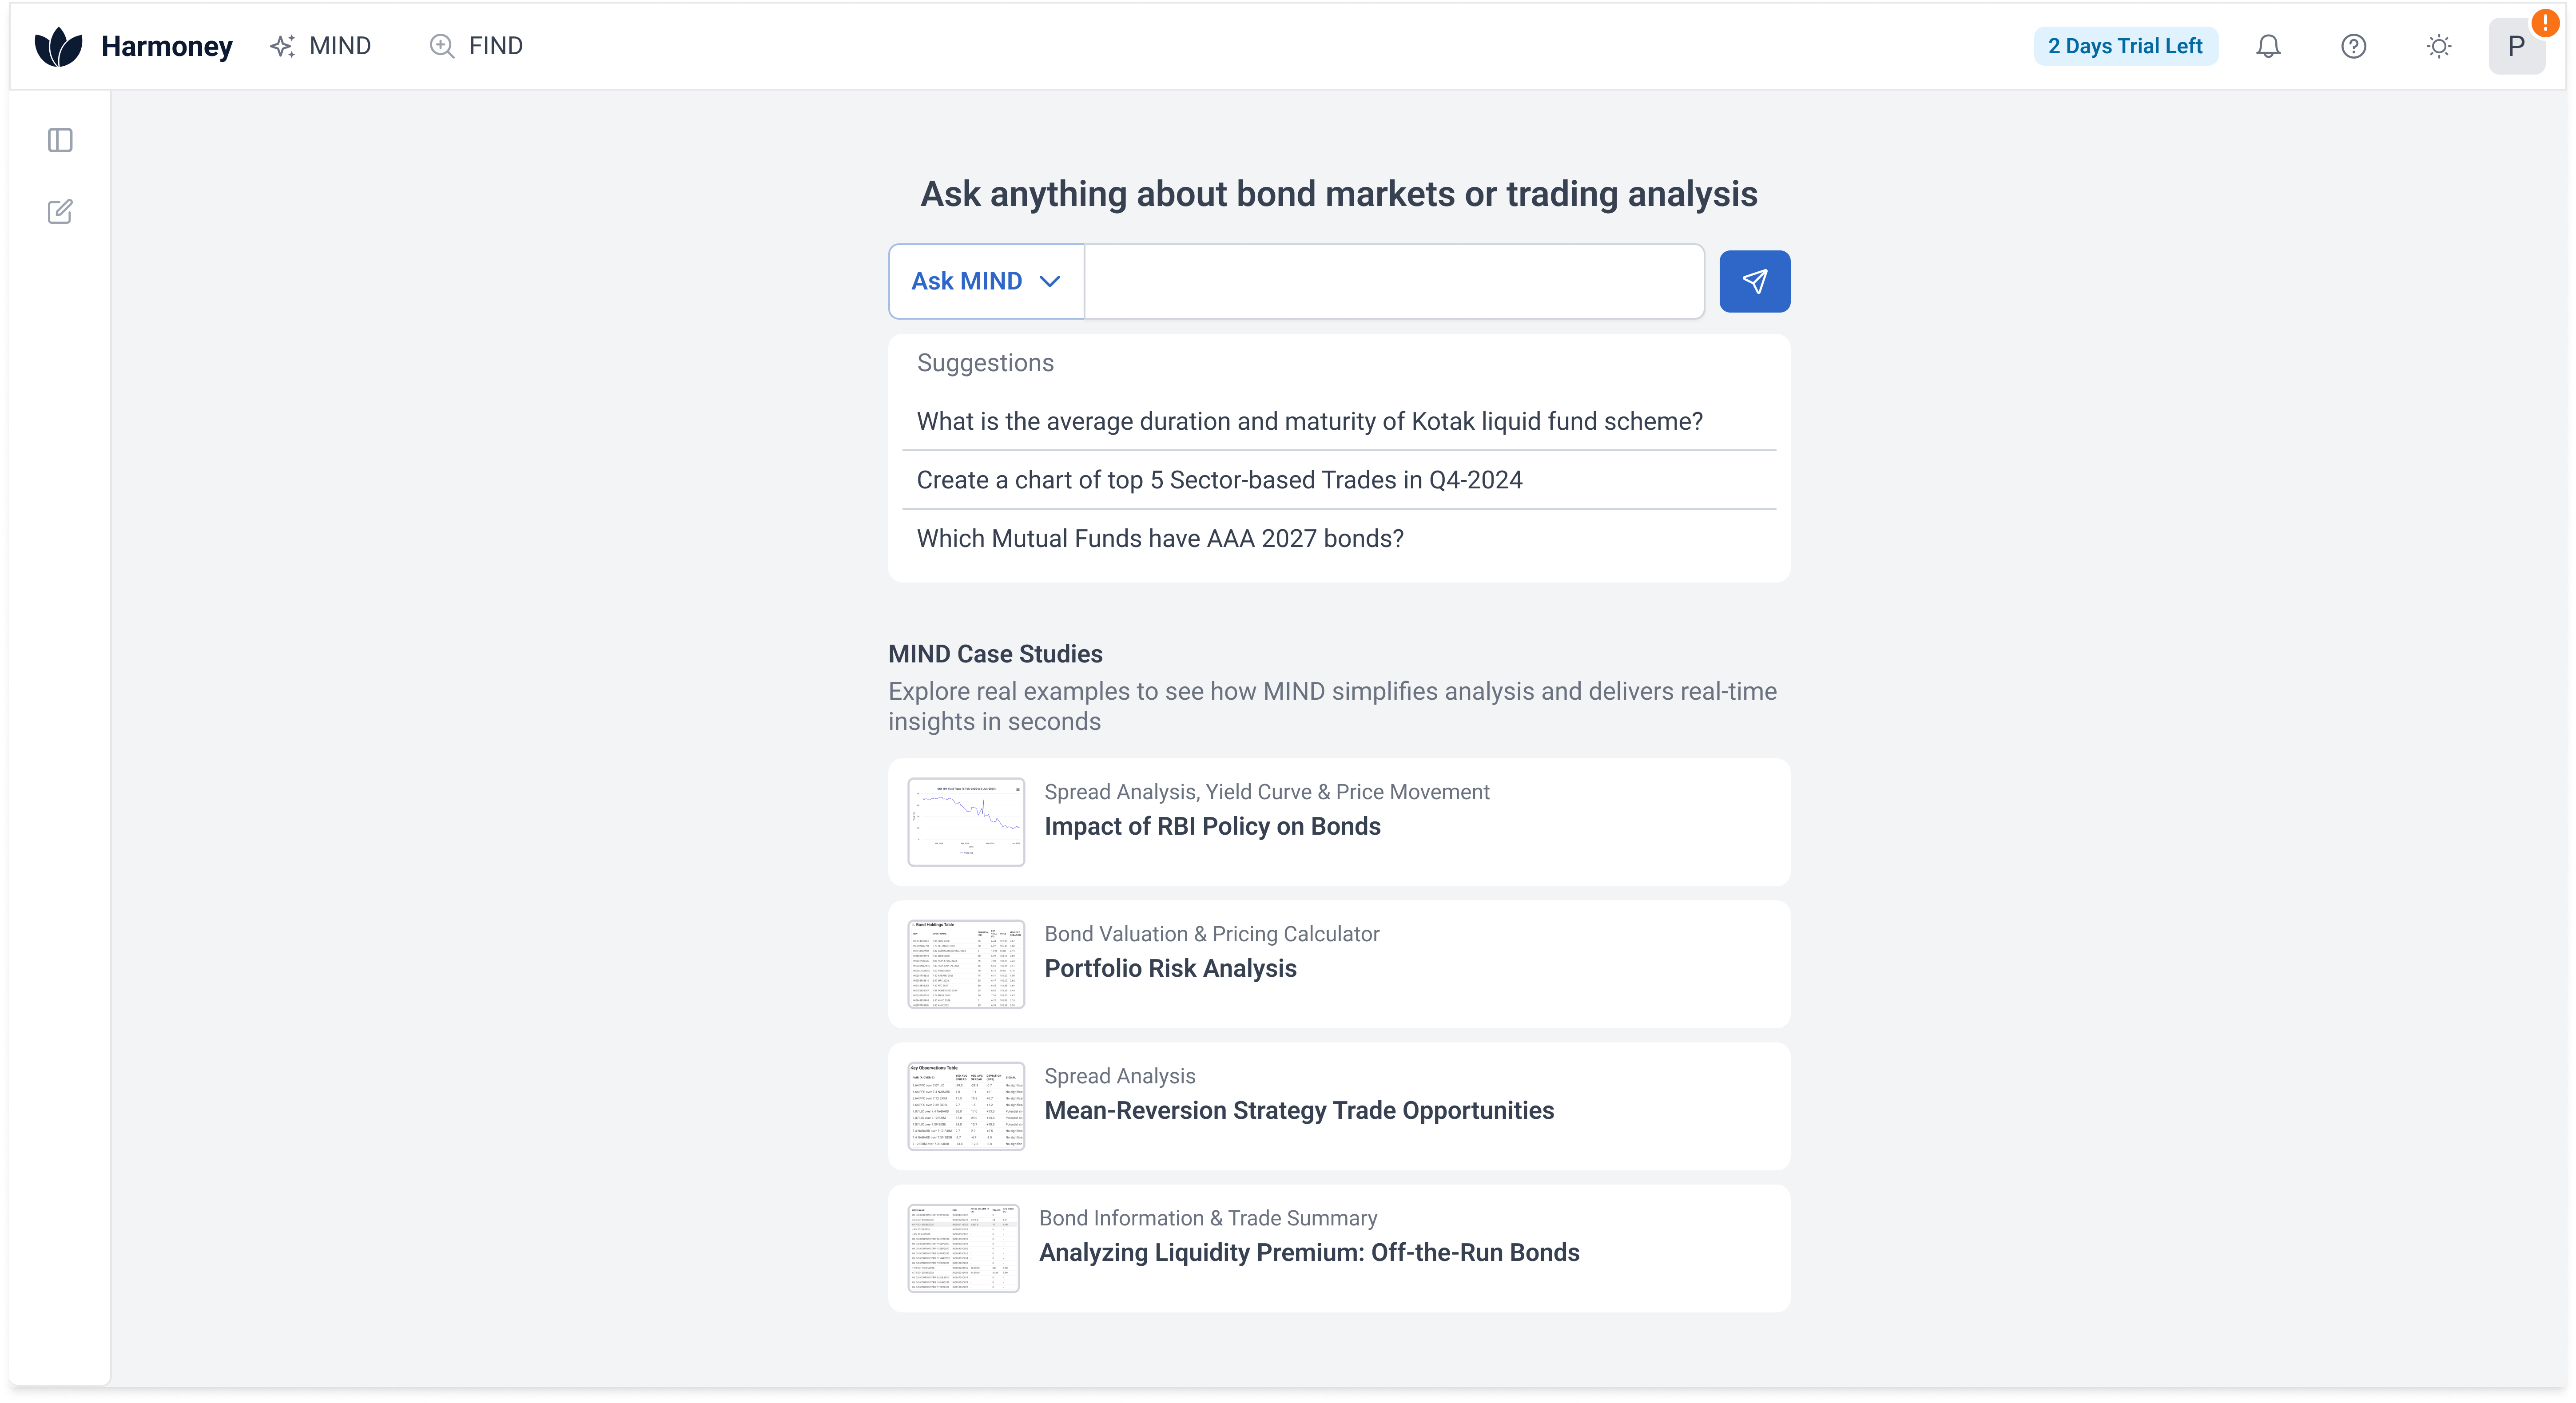Expand the Ask MIND dropdown
2576x1403 pixels.
[x=986, y=281]
